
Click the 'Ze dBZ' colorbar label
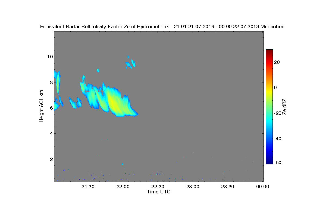(284, 107)
